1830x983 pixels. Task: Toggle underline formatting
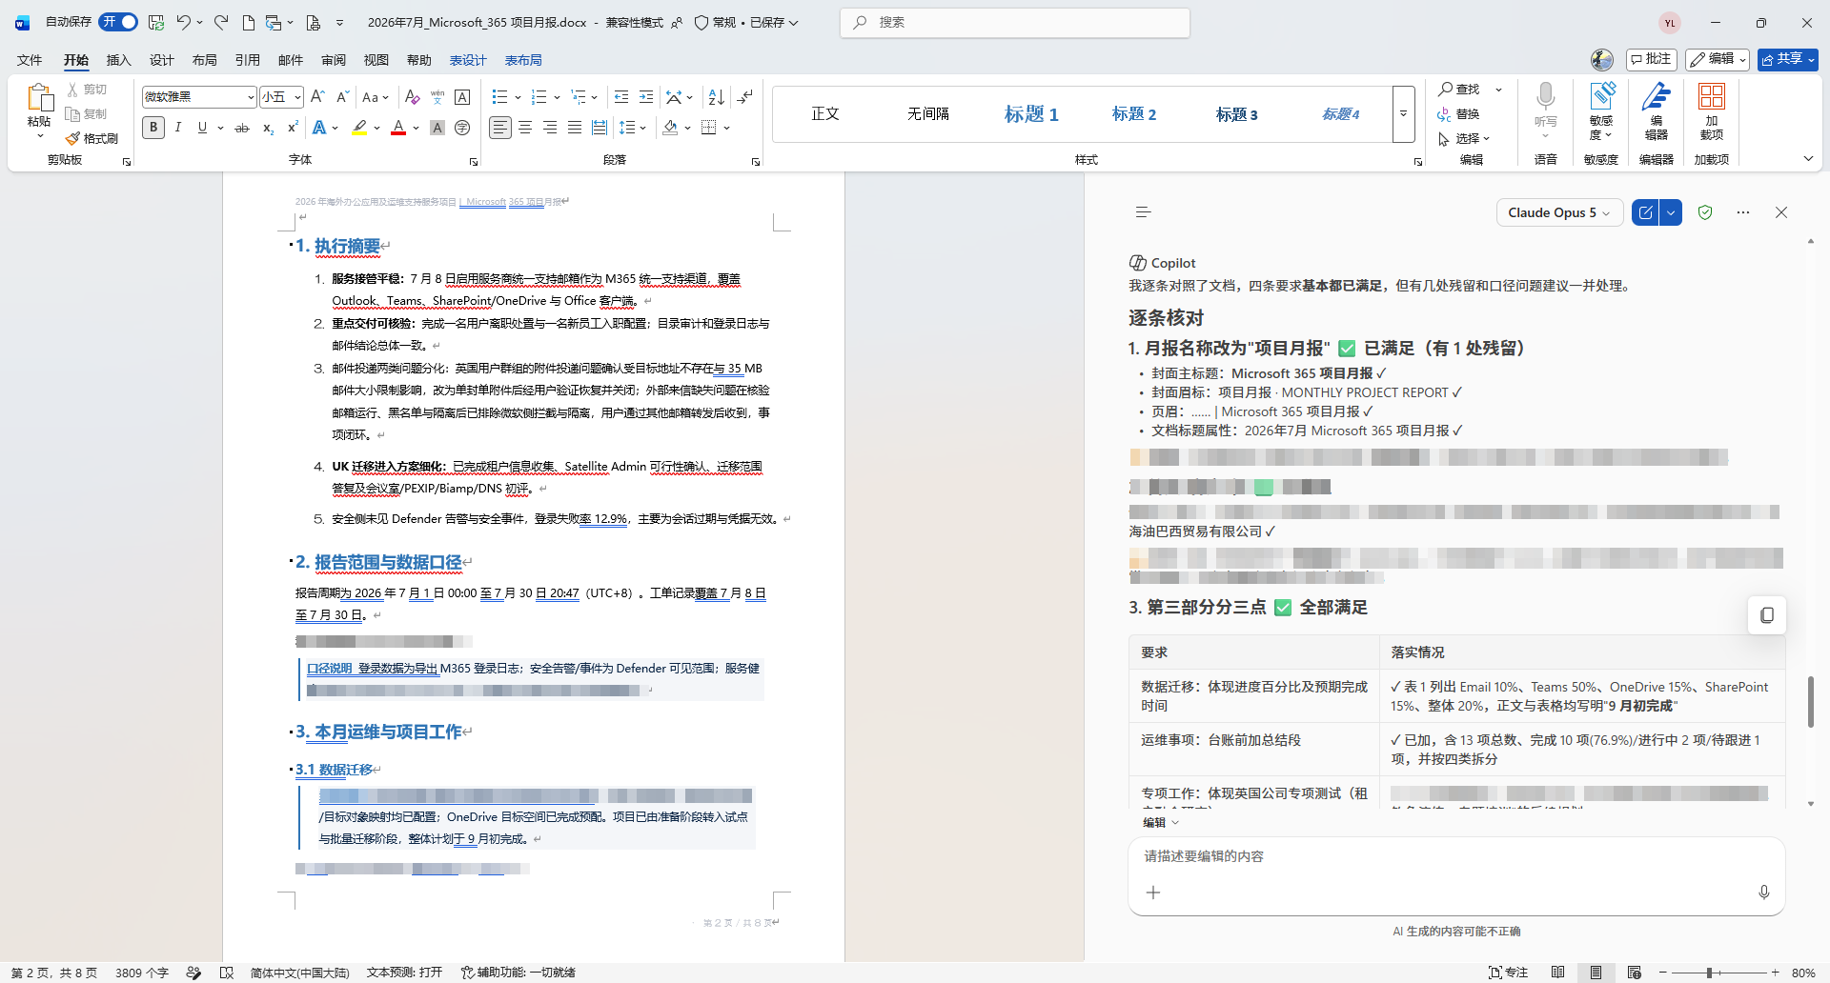(x=202, y=128)
